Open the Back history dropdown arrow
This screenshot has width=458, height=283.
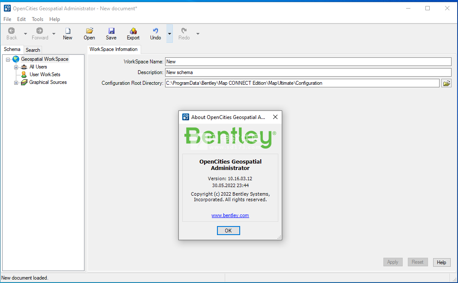[25, 34]
